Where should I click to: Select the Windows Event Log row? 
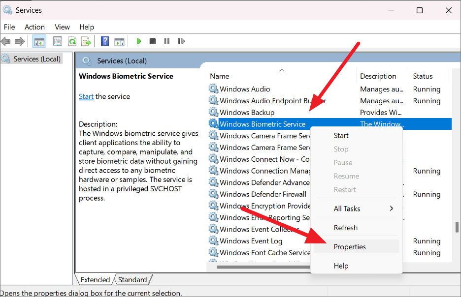(x=259, y=241)
